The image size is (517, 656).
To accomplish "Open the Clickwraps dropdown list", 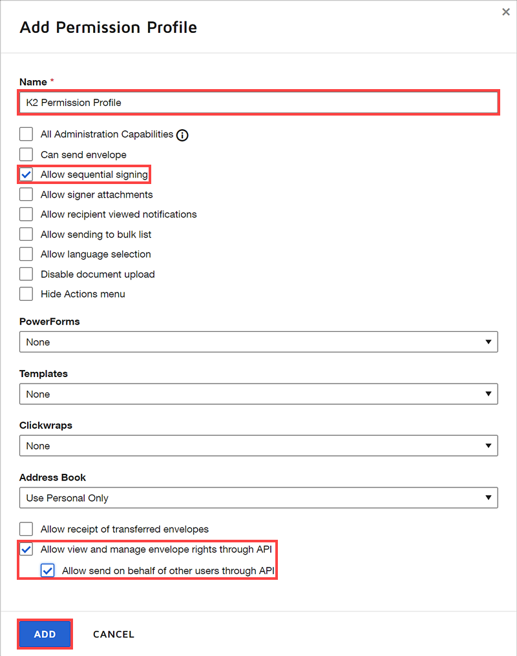I will tap(258, 446).
